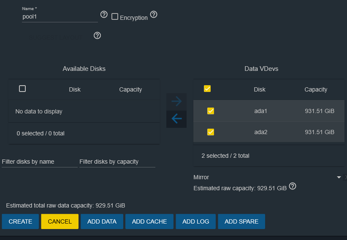Click the ADD SPARE button
This screenshot has height=240, width=347.
click(x=241, y=221)
